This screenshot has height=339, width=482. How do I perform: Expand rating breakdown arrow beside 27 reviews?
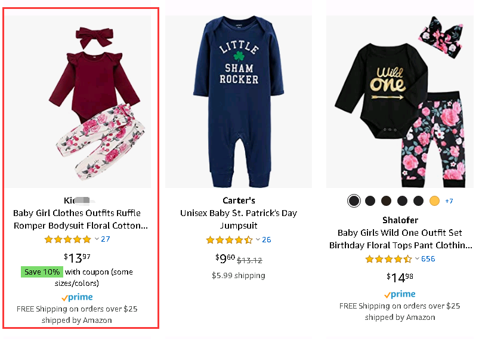click(97, 239)
